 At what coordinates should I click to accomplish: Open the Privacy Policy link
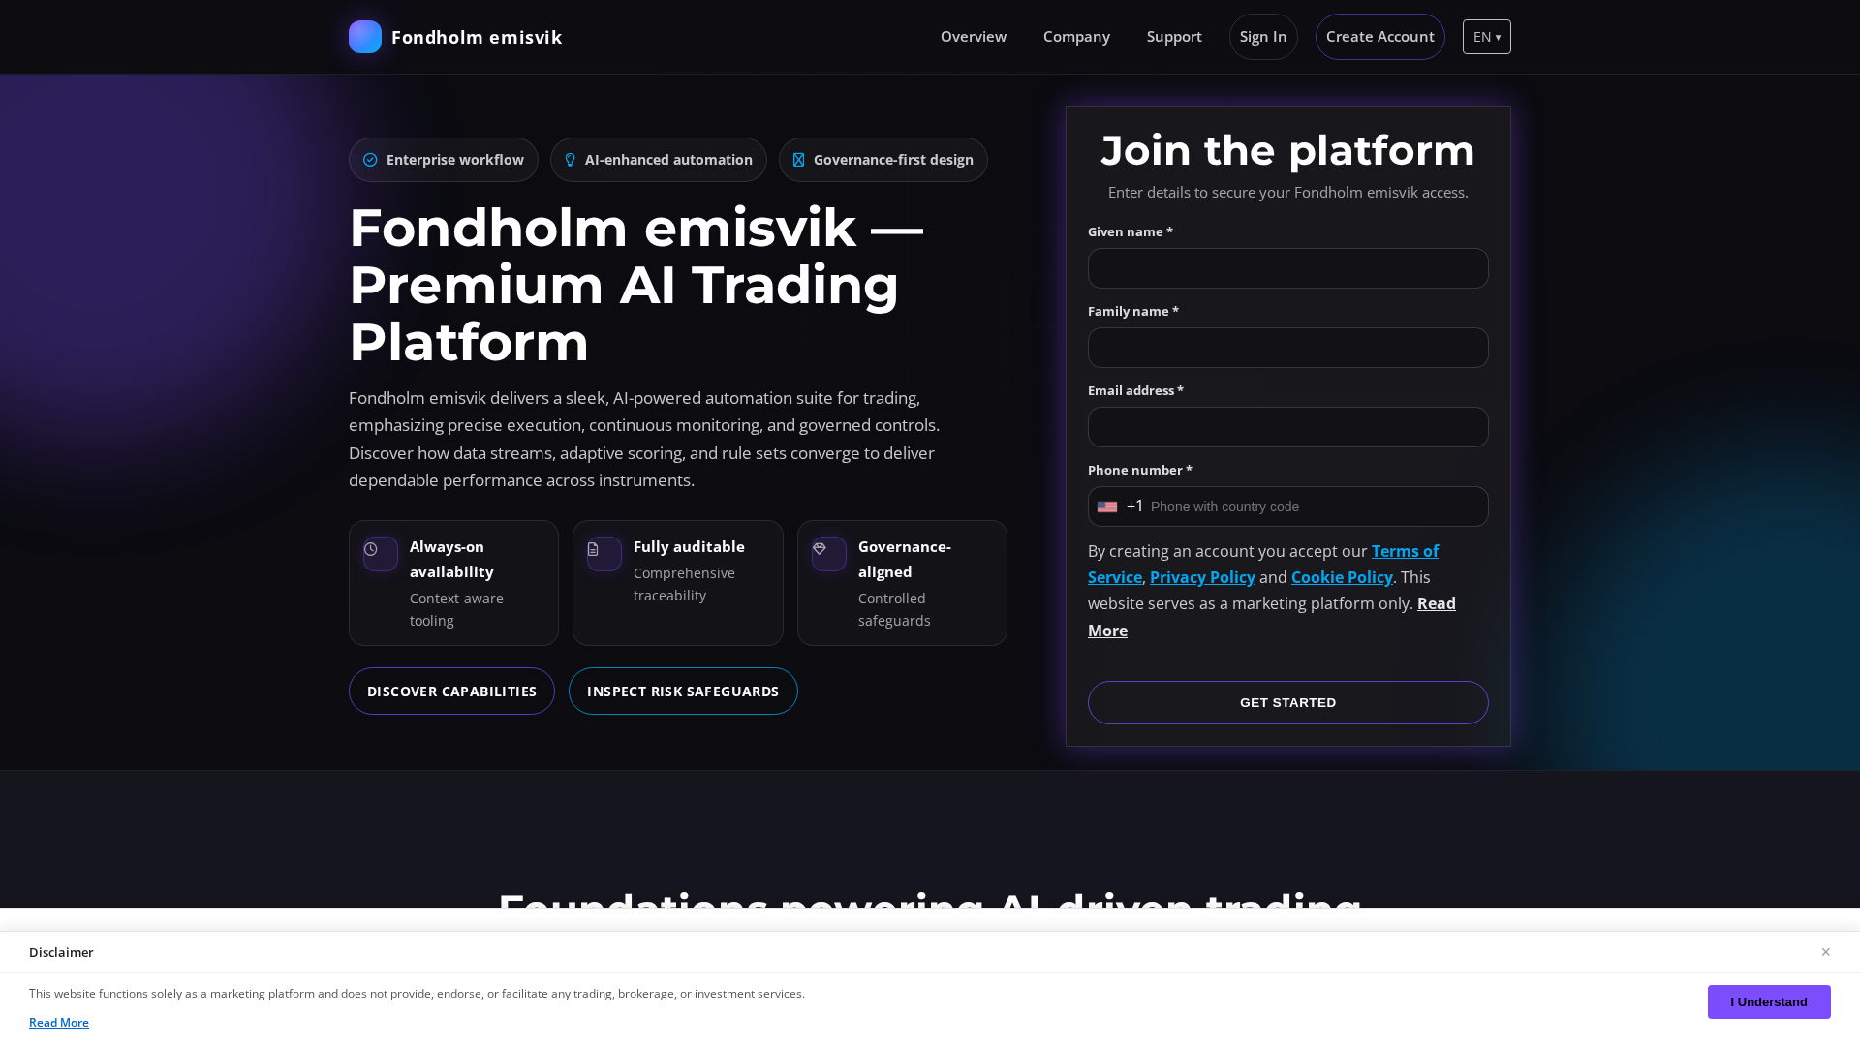(x=1202, y=577)
